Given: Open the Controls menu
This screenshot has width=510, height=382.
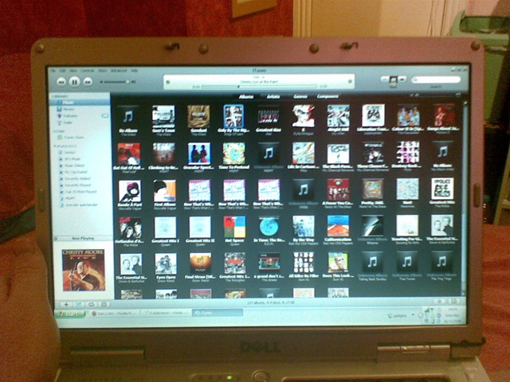Looking at the screenshot, I should pyautogui.click(x=88, y=71).
